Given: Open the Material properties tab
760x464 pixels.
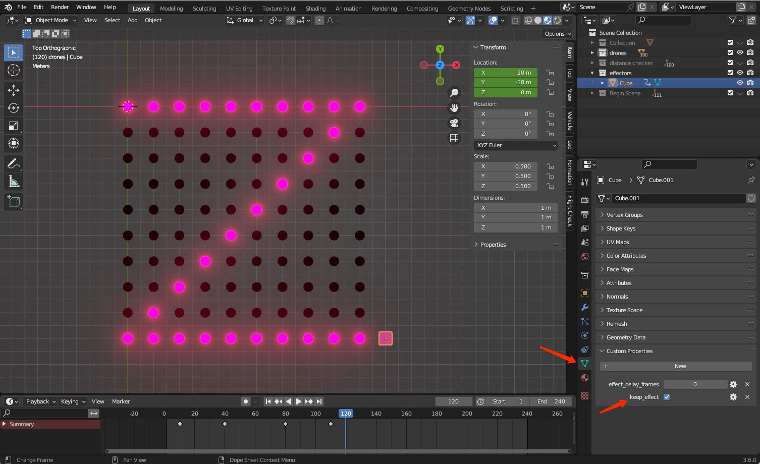Looking at the screenshot, I should [585, 378].
